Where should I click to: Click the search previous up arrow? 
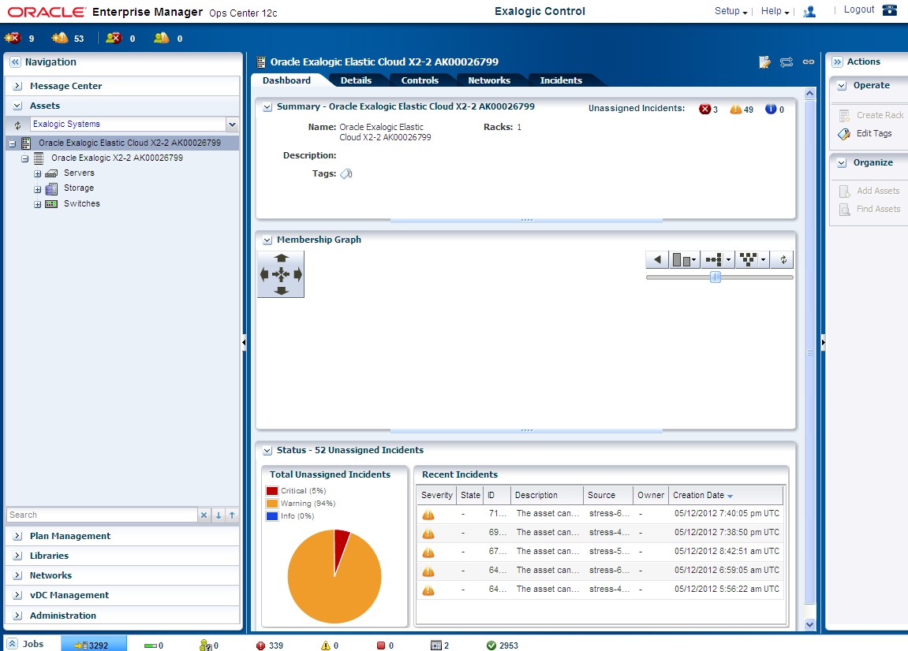[232, 515]
